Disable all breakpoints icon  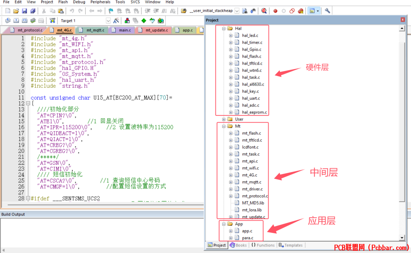point(292,11)
